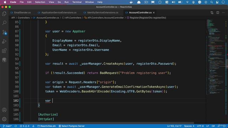
Task: Open the Selection menu
Action: [x=40, y=2]
